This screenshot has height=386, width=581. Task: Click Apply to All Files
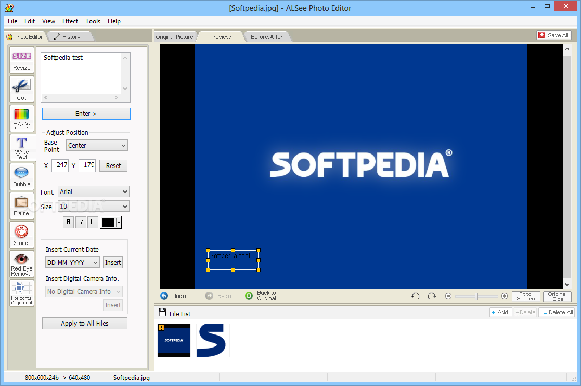[x=84, y=324]
